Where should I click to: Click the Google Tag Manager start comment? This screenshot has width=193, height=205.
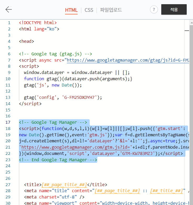click(x=53, y=122)
